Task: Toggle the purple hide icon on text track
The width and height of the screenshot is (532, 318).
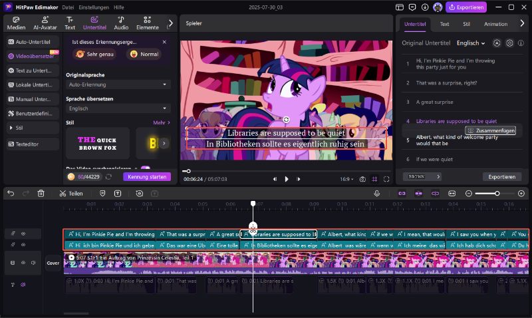Action: (23, 285)
